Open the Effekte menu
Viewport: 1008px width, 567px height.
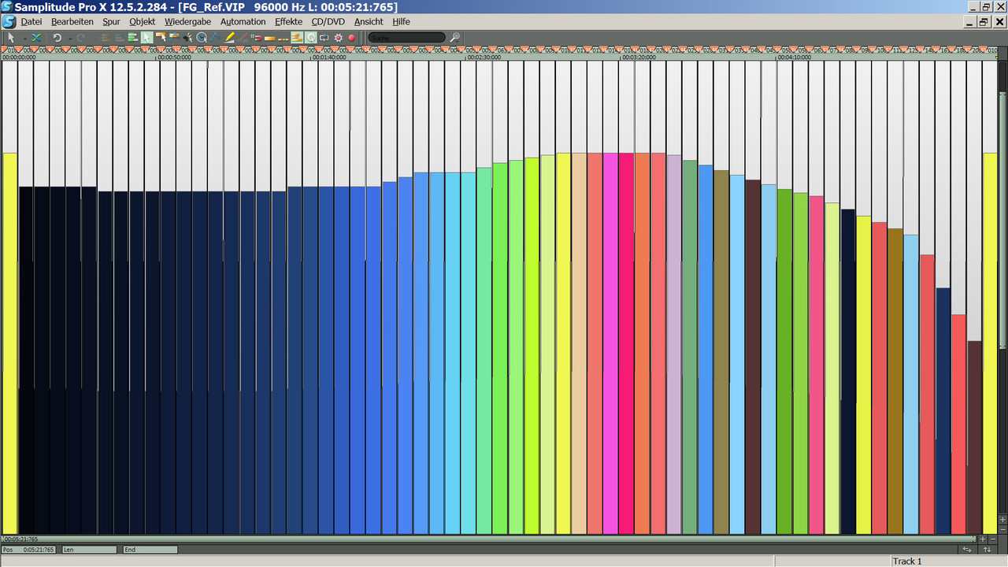288,22
